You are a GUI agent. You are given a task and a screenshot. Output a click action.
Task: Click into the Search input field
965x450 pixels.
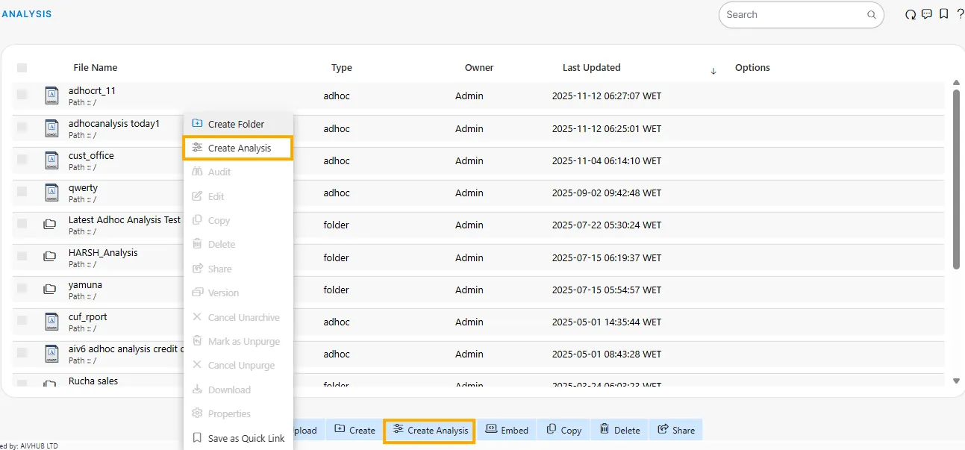(x=791, y=15)
